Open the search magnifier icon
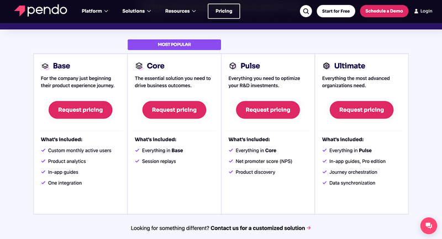Viewport: 442px width, 239px height. coord(306,11)
